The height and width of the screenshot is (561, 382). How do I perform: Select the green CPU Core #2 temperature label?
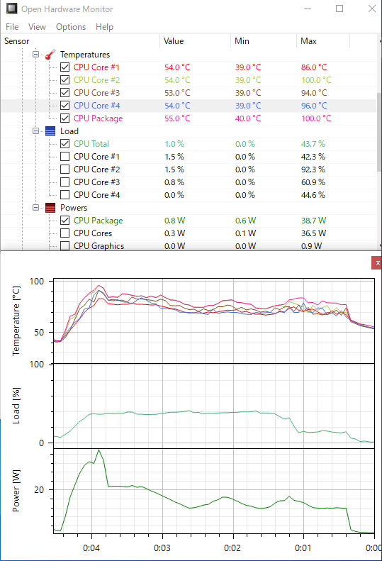(x=96, y=80)
